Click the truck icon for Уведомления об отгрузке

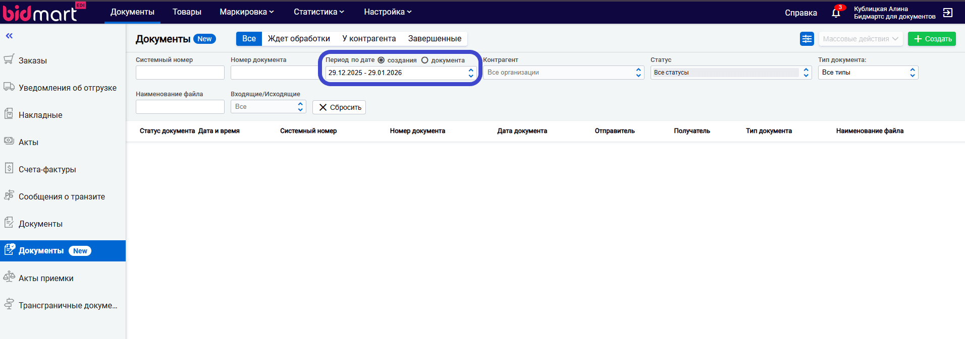tap(9, 87)
